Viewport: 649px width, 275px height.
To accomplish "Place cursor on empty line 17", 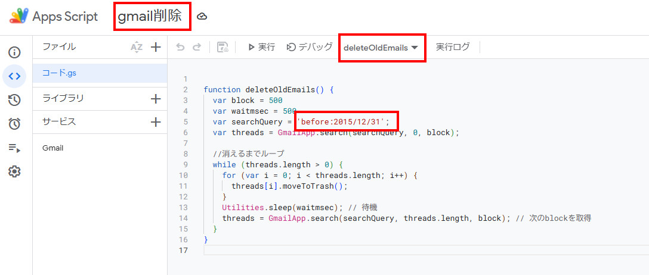I will tap(427, 250).
